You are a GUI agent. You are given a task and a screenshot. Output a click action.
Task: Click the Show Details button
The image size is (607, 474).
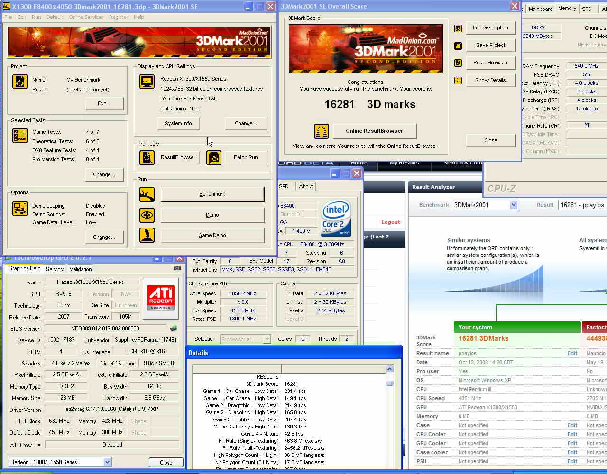[490, 80]
